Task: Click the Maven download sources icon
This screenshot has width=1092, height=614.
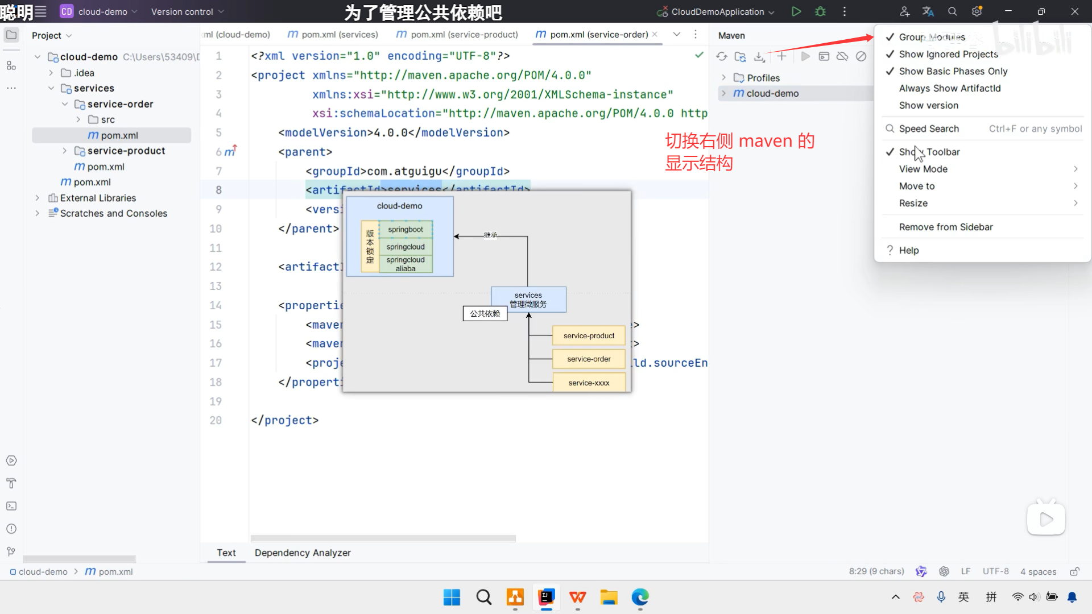Action: coord(759,56)
